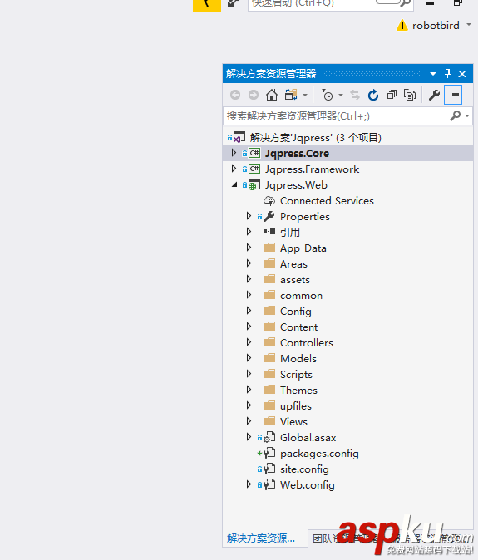Expand the 引用 references node

pos(249,232)
